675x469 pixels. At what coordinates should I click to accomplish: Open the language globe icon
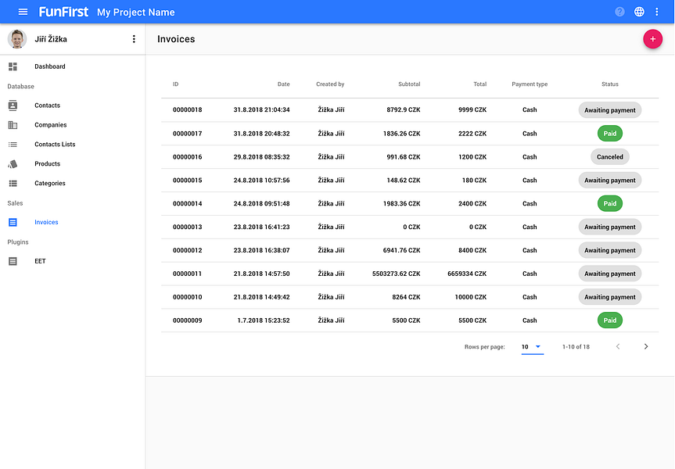tap(639, 12)
